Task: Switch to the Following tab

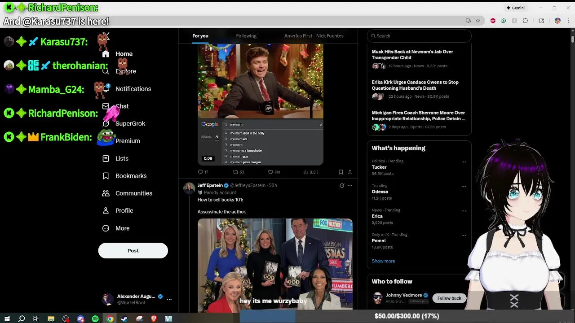Action: pyautogui.click(x=246, y=36)
